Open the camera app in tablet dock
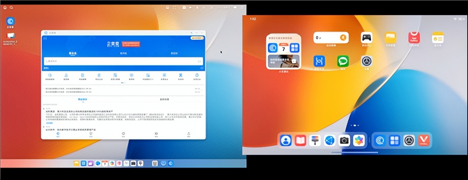The width and height of the screenshot is (468, 180). [344, 140]
